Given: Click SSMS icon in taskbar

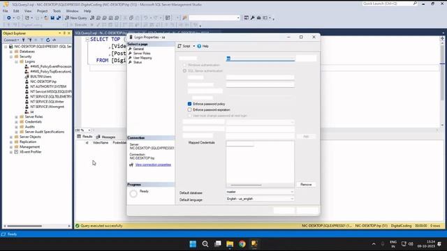Looking at the screenshot, I should [254, 244].
